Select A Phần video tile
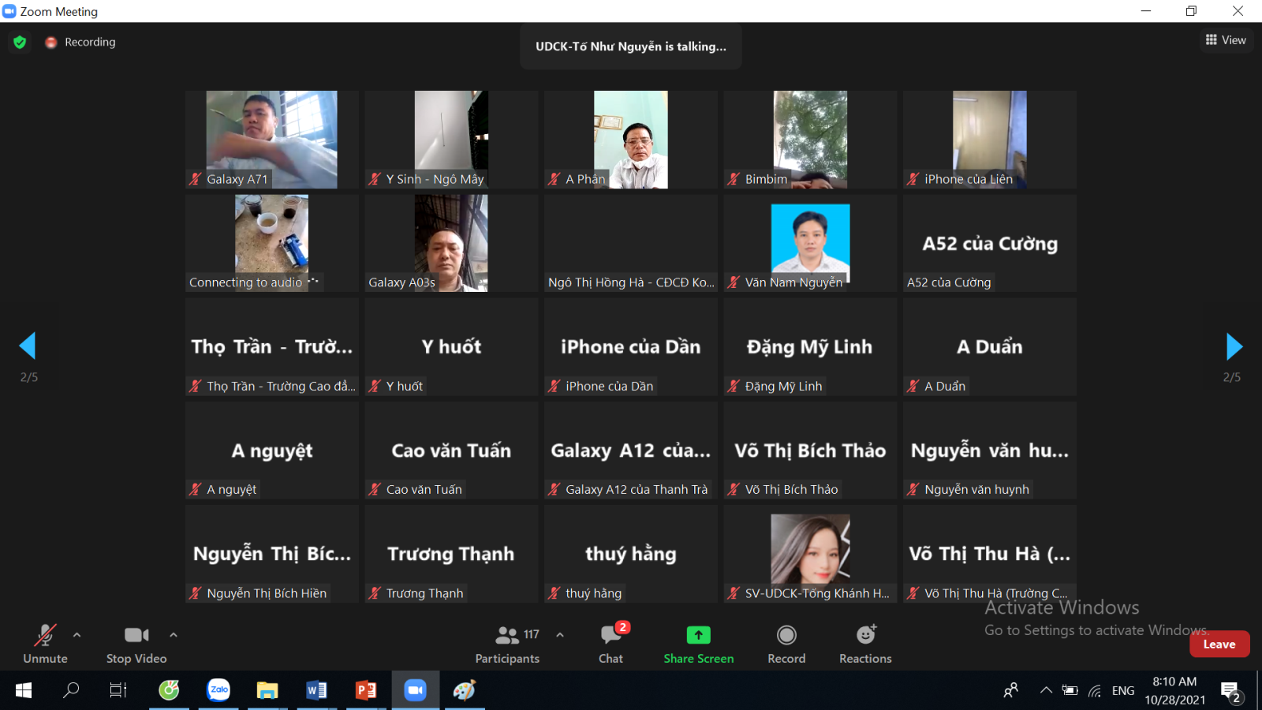The image size is (1262, 710). pyautogui.click(x=630, y=140)
